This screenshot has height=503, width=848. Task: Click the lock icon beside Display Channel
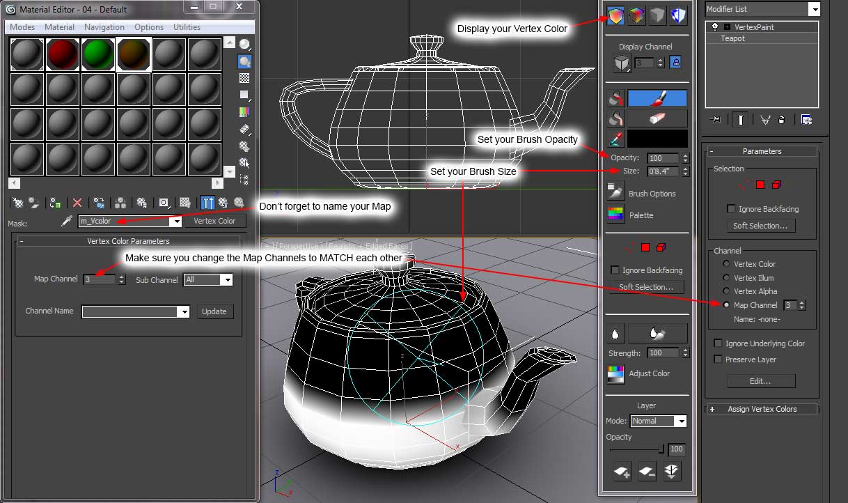point(675,63)
